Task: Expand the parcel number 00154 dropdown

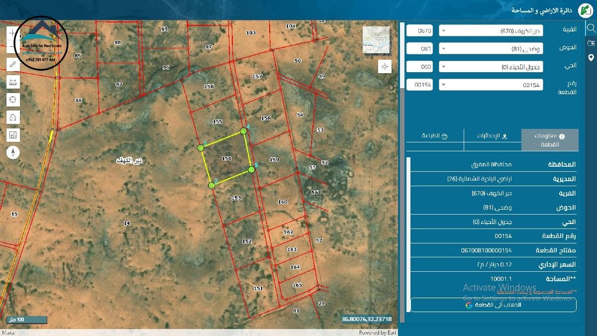Action: pos(491,85)
